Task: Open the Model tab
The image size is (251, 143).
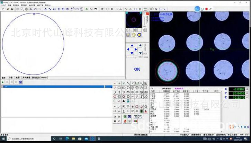Action: pos(44,78)
